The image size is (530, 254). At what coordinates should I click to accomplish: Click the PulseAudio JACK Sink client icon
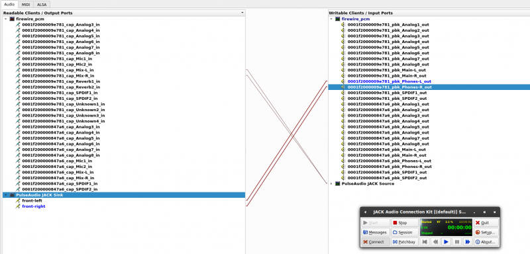pyautogui.click(x=12, y=195)
